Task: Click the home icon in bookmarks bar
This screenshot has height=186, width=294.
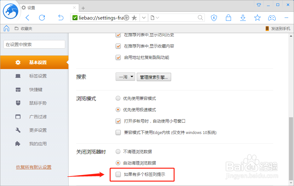Action: [7, 28]
